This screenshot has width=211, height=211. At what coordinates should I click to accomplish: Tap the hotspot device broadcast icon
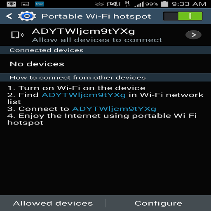click(17, 35)
